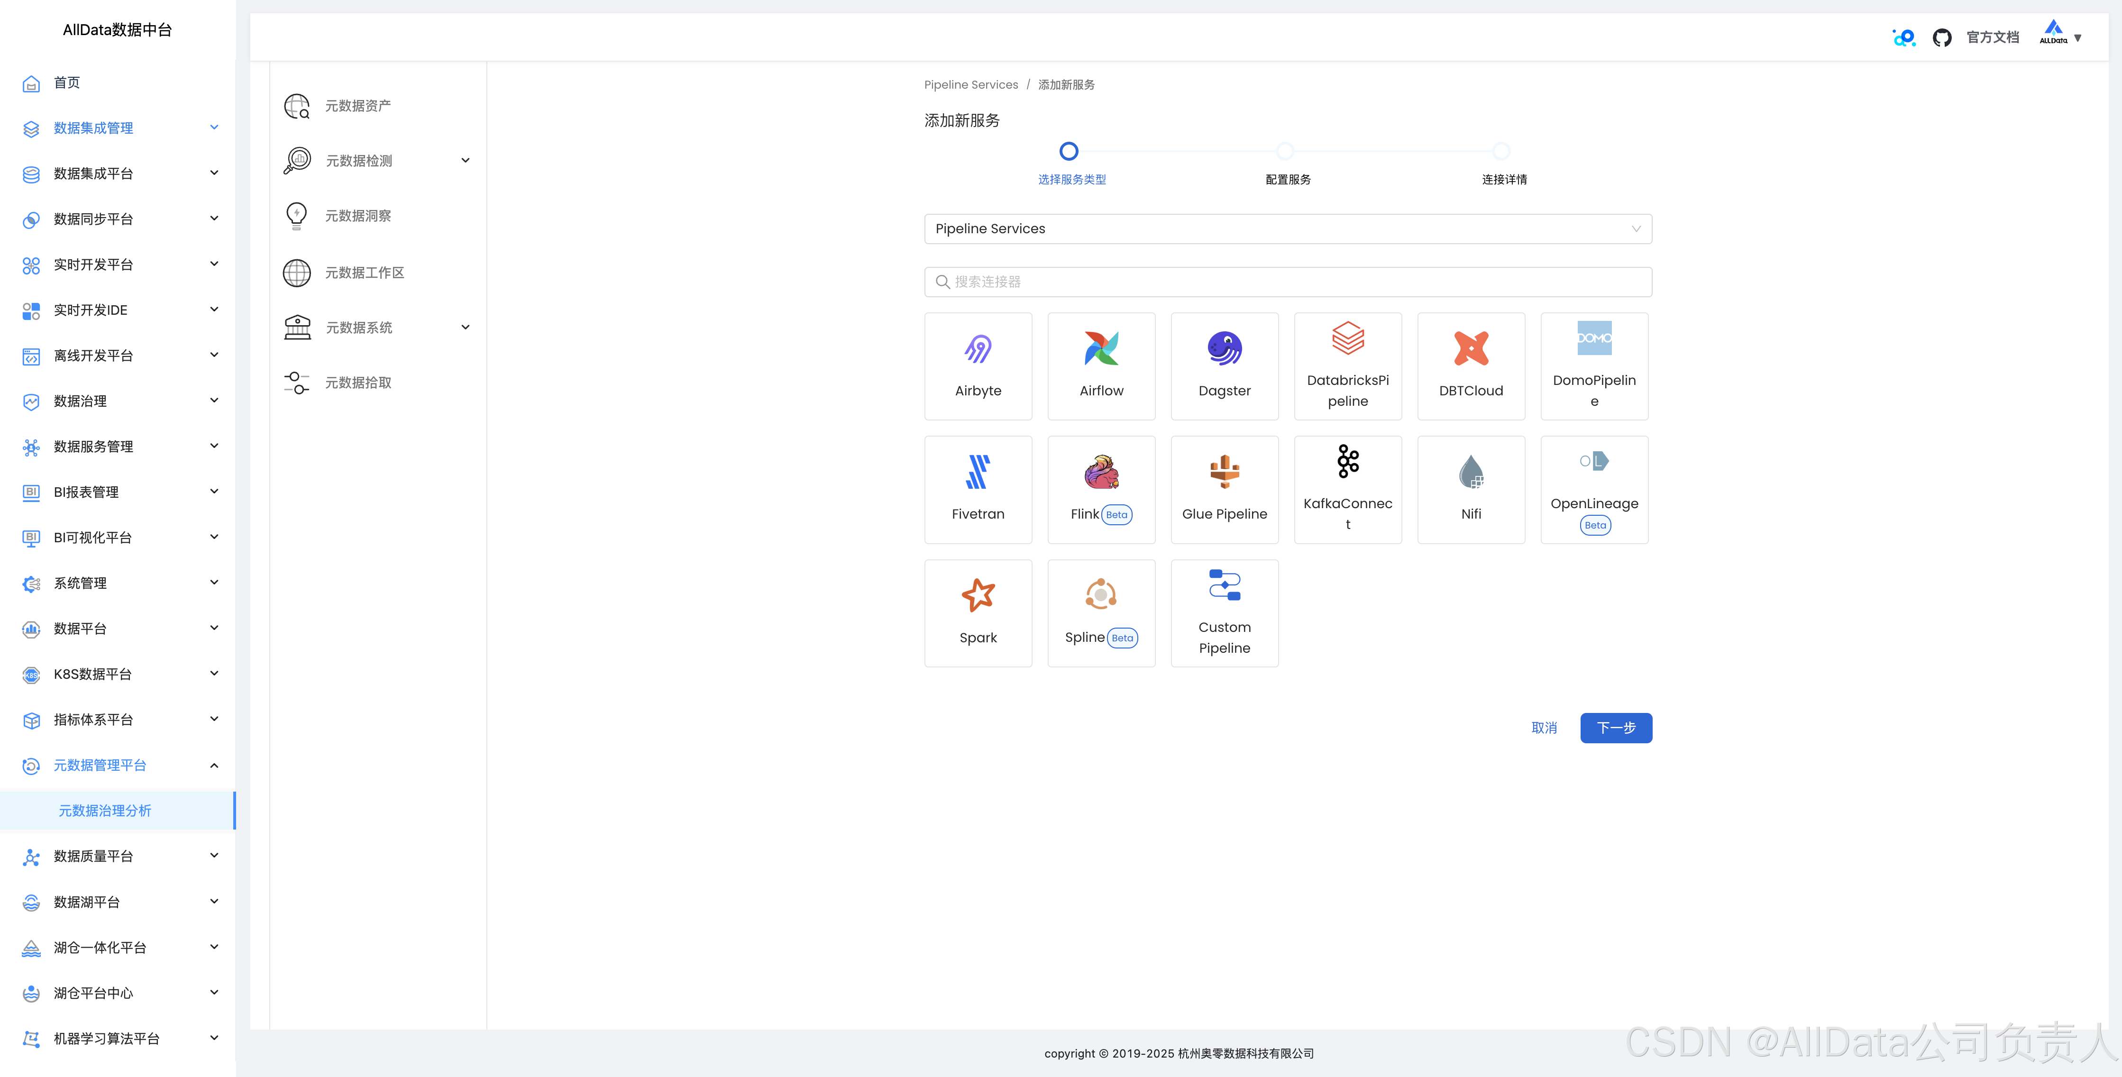Click the BI可视化平台 sidebar icon
This screenshot has height=1077, width=2122.
31,538
